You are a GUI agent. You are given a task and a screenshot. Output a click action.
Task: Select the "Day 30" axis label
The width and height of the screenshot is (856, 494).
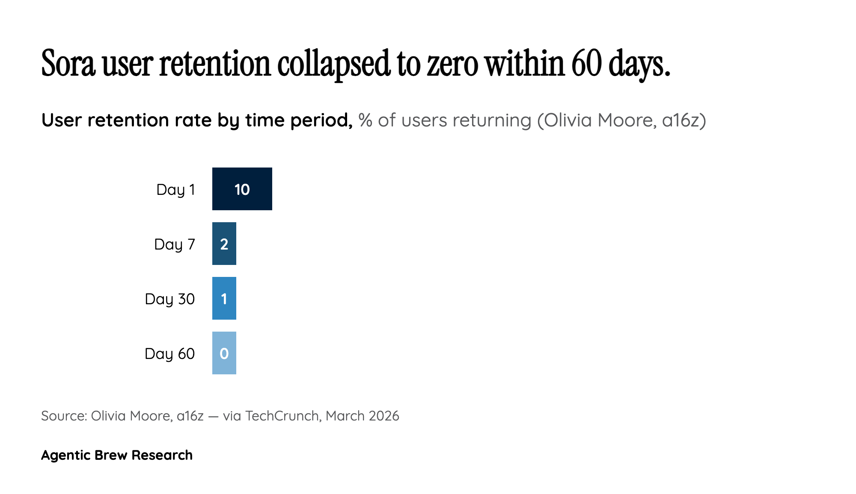pos(170,299)
